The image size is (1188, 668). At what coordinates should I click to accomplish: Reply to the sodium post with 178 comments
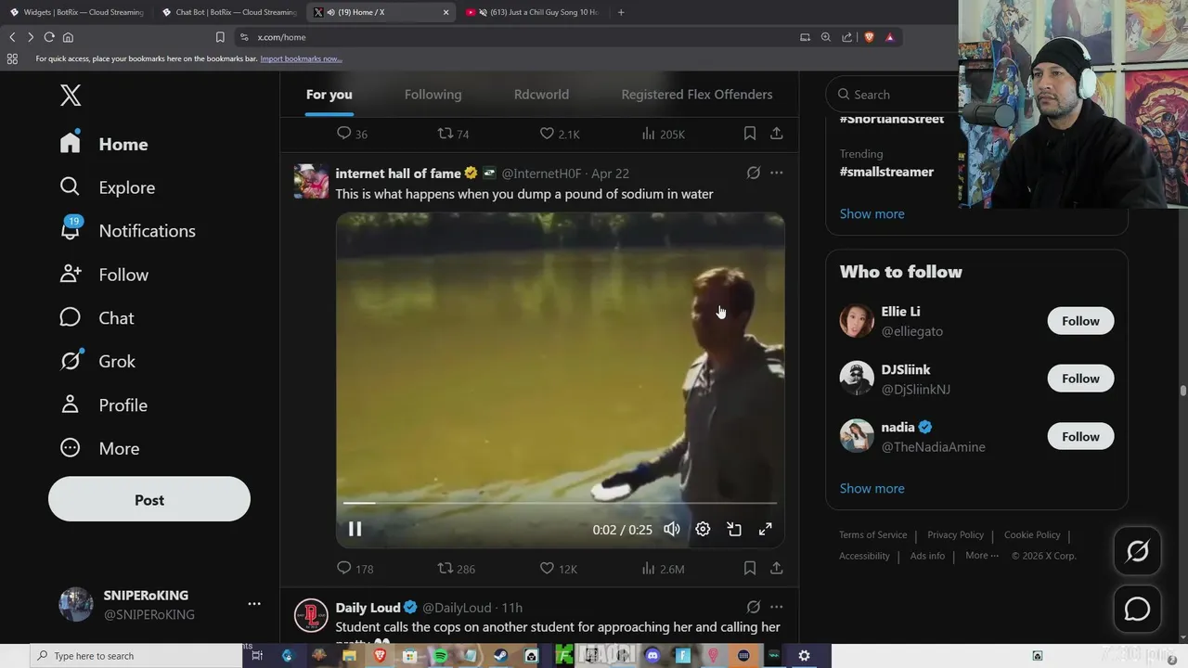click(x=355, y=569)
